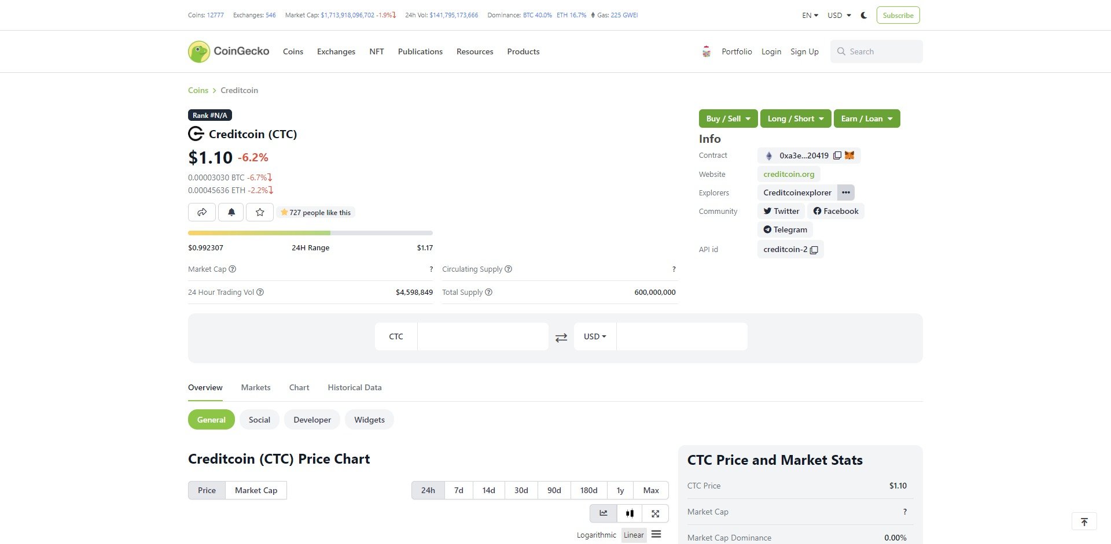Select the Widgets pill tab

369,420
